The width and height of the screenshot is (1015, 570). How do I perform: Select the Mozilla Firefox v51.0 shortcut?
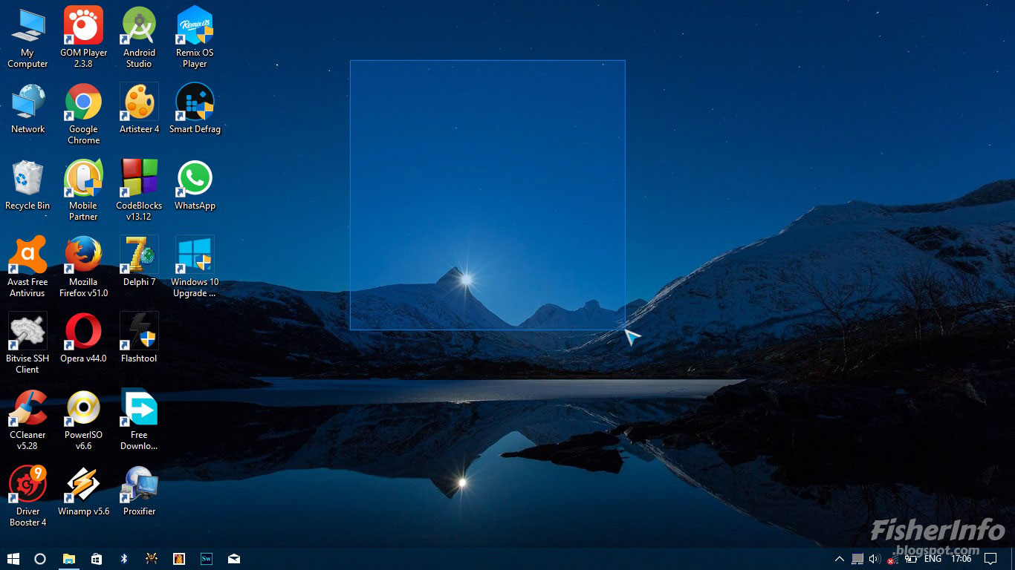click(x=83, y=266)
